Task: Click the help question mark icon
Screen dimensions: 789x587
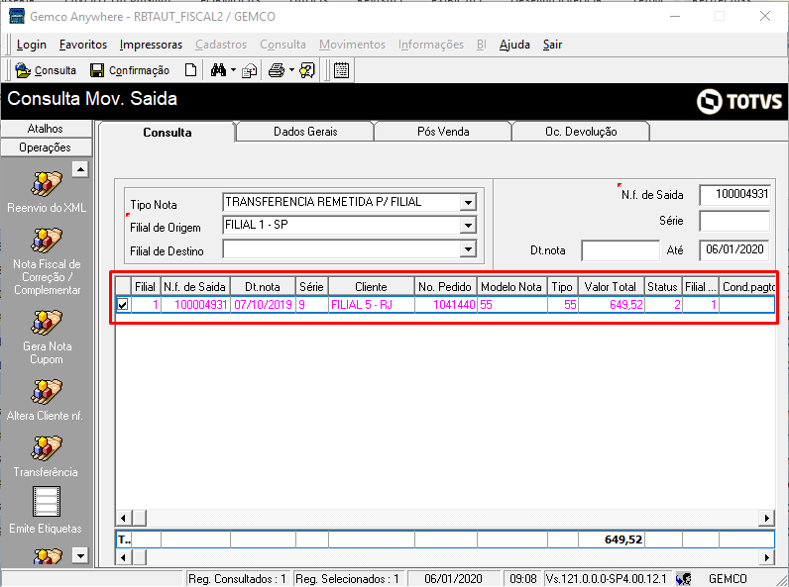Action: coord(307,70)
